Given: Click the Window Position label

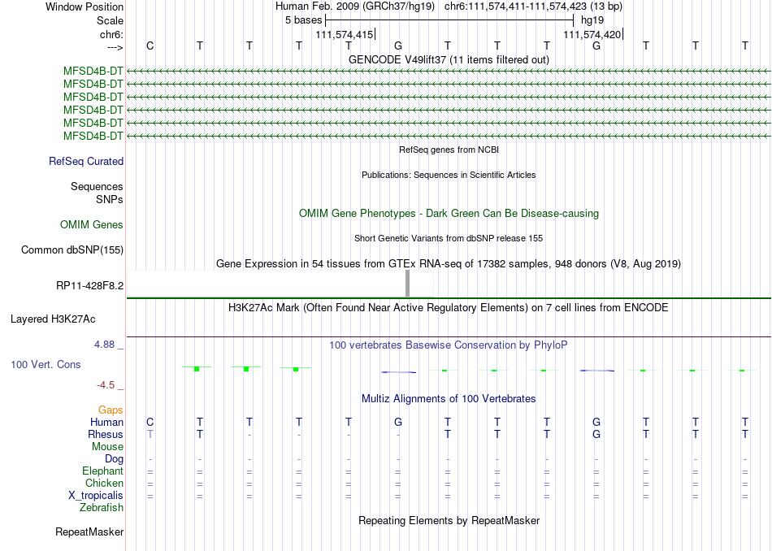Looking at the screenshot, I should pos(85,7).
